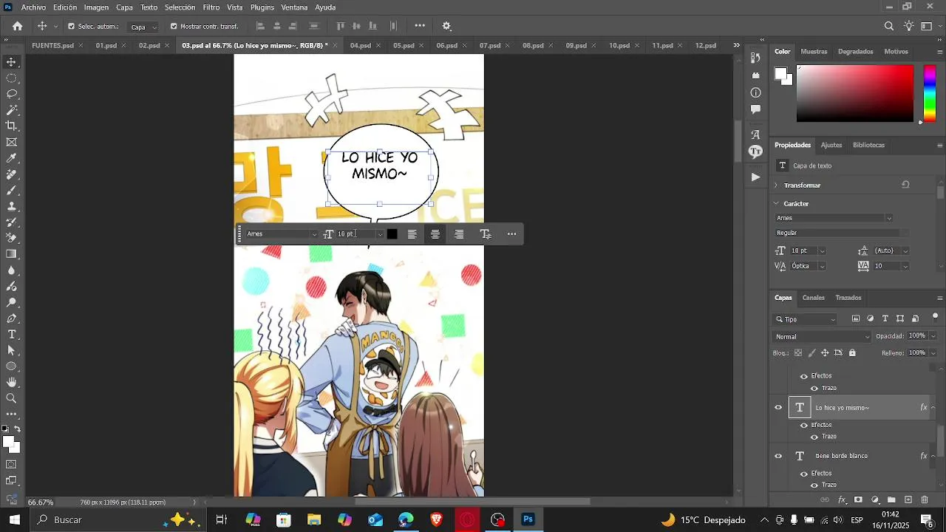Select the Crop tool
Screen dimensions: 946x532
[x=12, y=126]
